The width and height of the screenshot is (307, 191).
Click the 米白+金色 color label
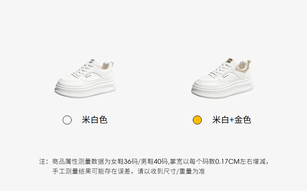pyautogui.click(x=232, y=120)
